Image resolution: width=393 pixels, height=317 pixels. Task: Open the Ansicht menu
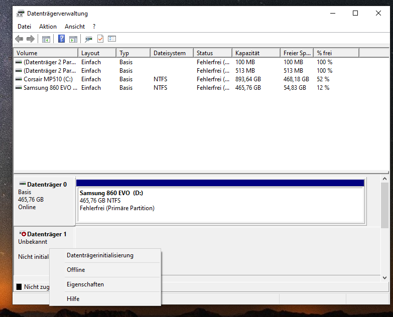tap(75, 27)
